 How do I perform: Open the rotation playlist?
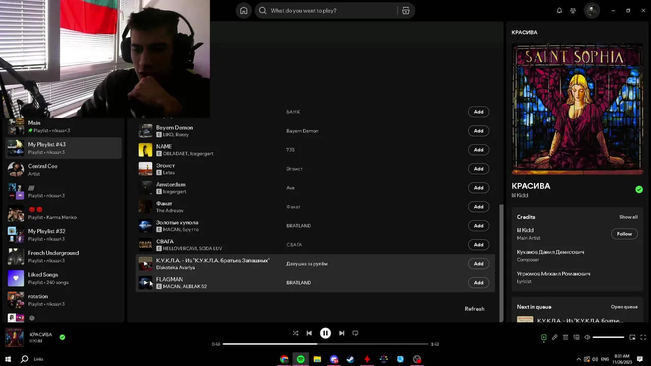[x=64, y=300]
